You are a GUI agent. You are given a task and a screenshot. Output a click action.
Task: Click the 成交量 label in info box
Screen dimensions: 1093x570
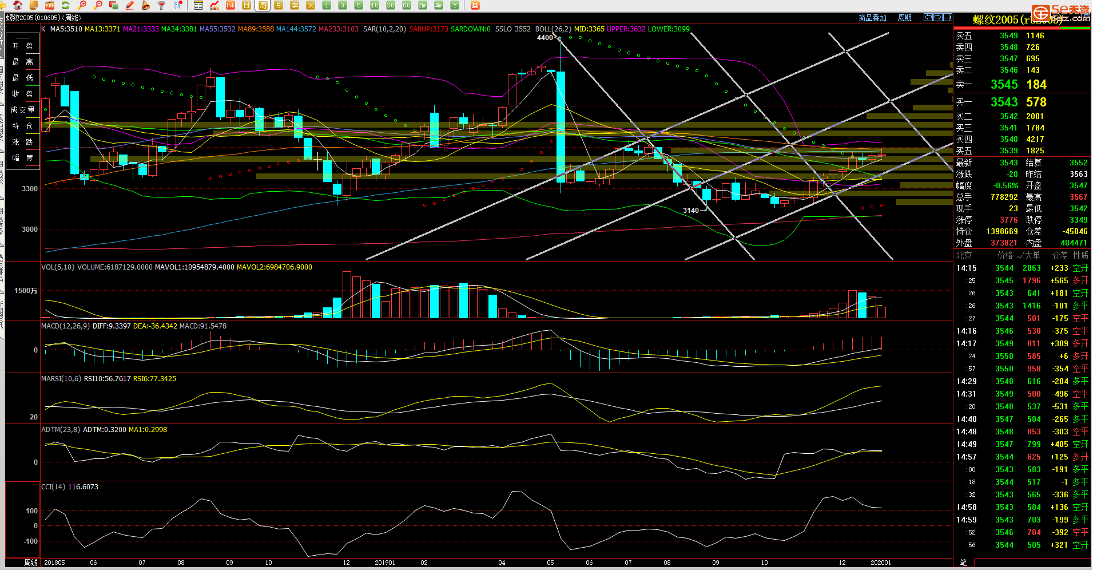pyautogui.click(x=22, y=109)
